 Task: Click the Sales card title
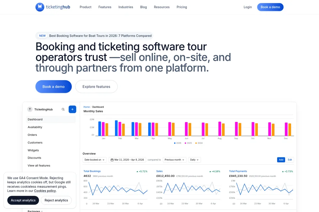tap(159, 171)
